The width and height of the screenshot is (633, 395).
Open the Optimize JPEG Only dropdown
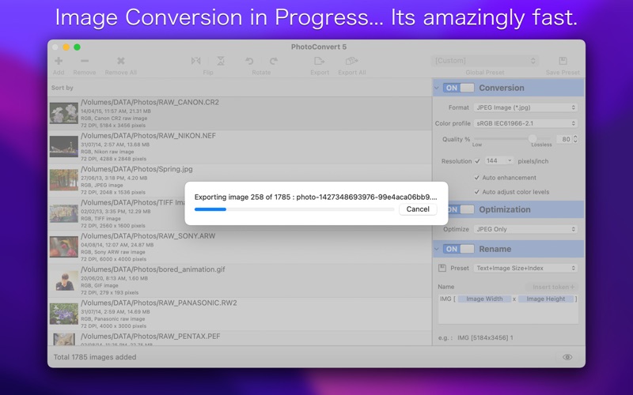525,229
